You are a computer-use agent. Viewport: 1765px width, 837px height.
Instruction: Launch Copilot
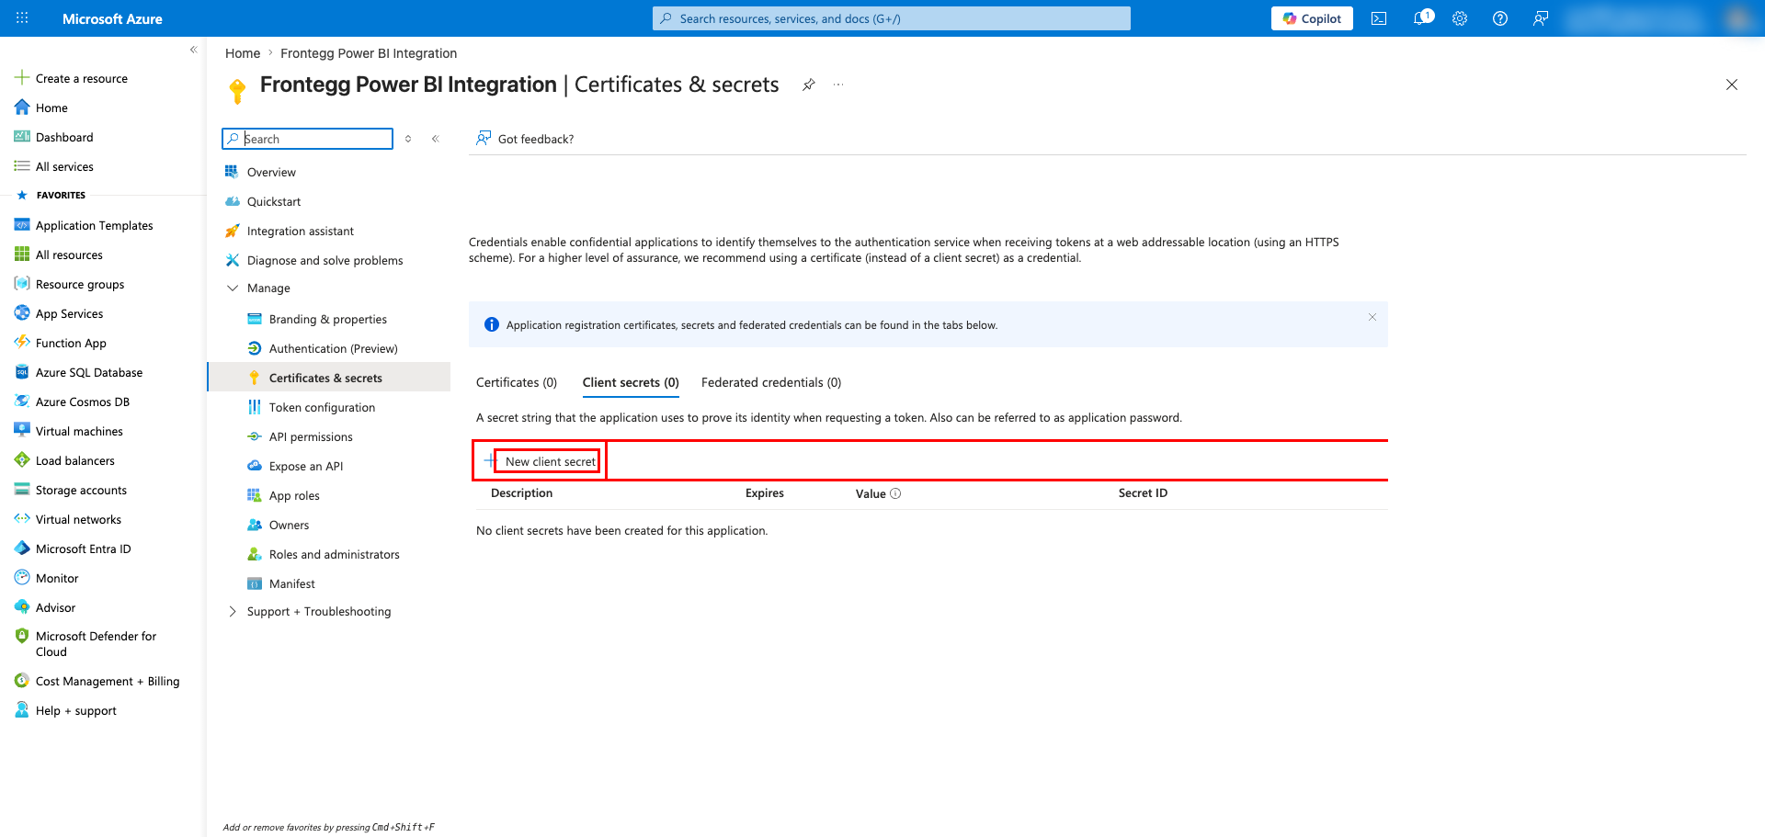click(1312, 18)
